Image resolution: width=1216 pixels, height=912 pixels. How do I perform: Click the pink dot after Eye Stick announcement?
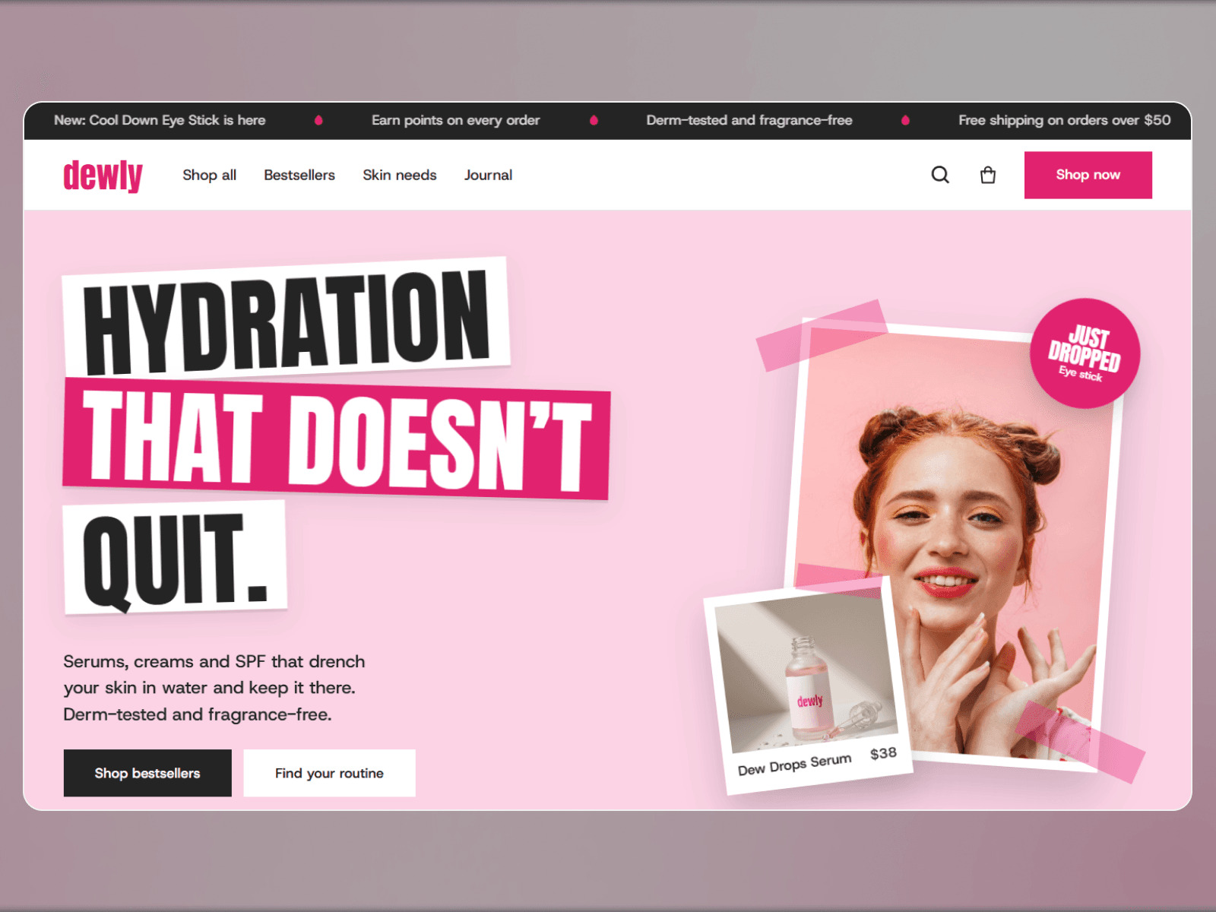(x=318, y=120)
